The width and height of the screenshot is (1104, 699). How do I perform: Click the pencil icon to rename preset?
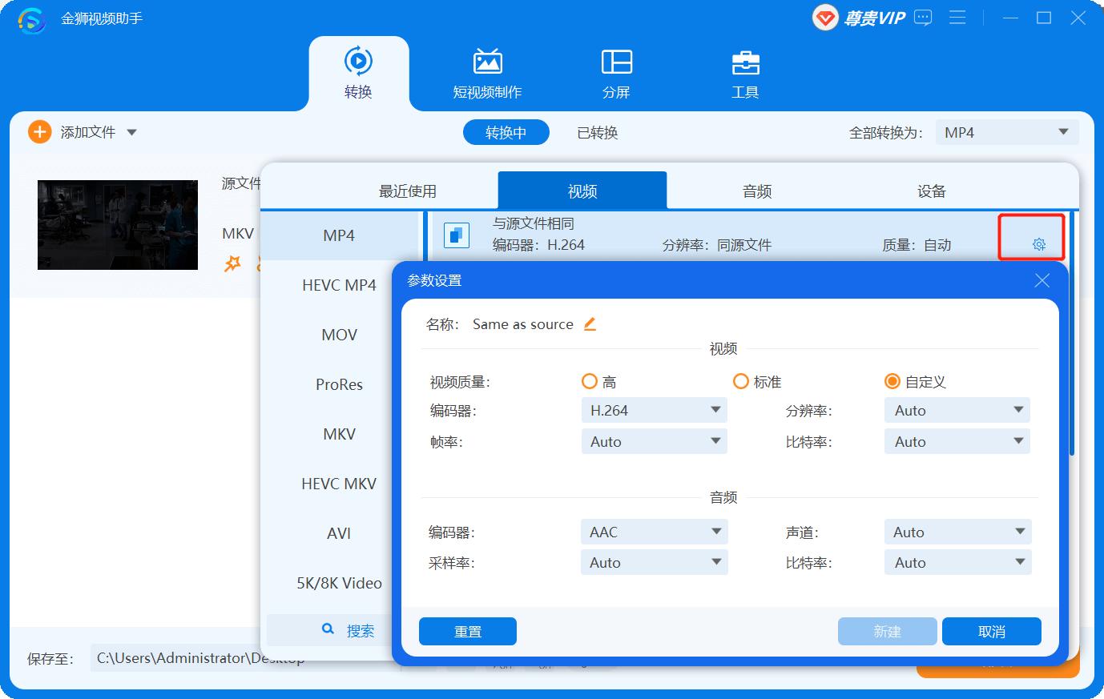coord(590,324)
